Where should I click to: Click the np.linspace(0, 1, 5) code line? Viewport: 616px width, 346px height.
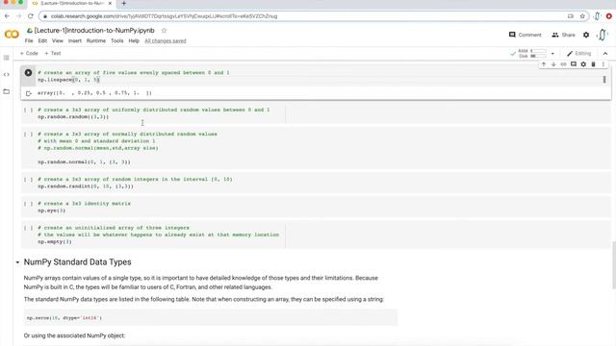point(68,80)
